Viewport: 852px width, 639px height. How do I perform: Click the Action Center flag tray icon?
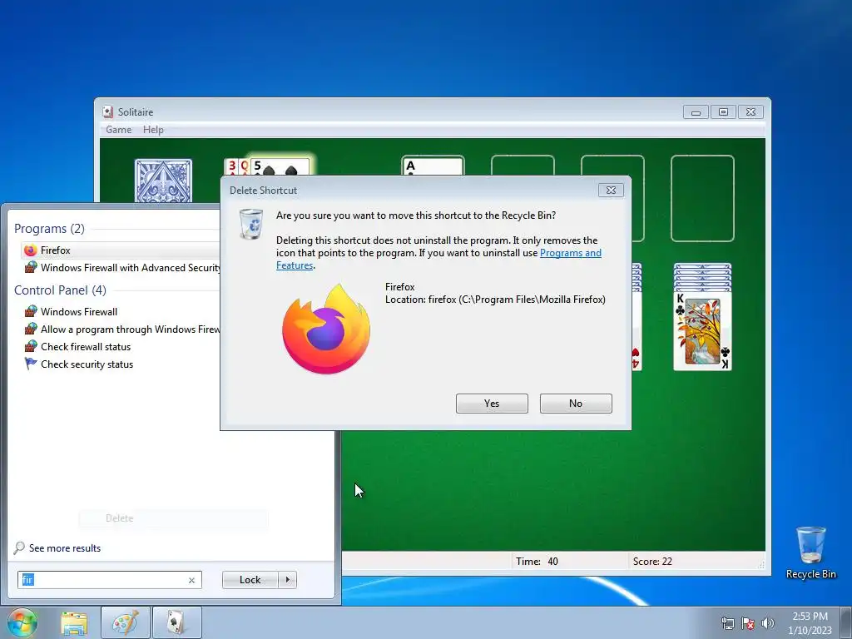pyautogui.click(x=748, y=623)
